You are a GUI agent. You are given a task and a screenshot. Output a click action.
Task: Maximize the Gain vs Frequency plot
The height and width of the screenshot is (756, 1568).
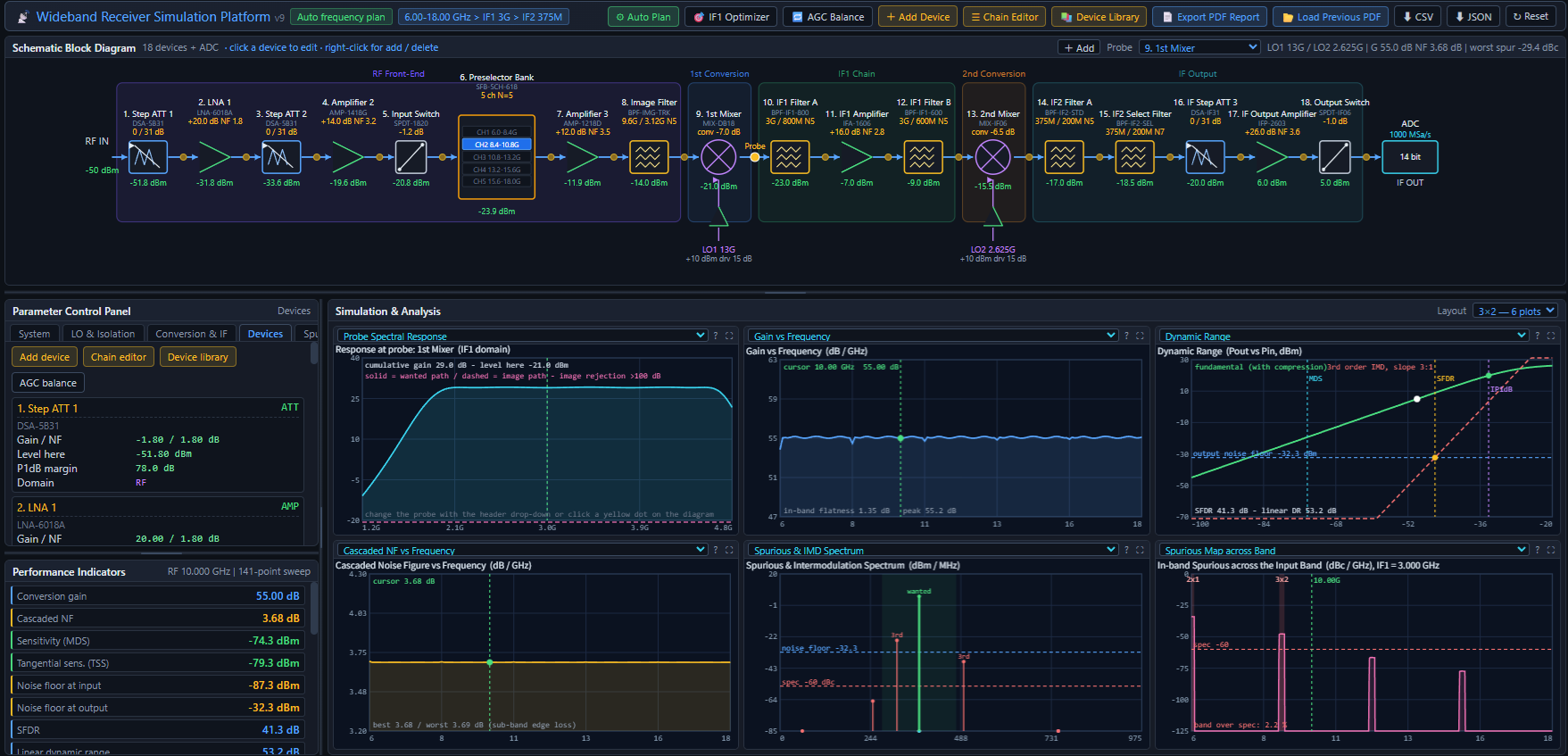tap(1140, 336)
